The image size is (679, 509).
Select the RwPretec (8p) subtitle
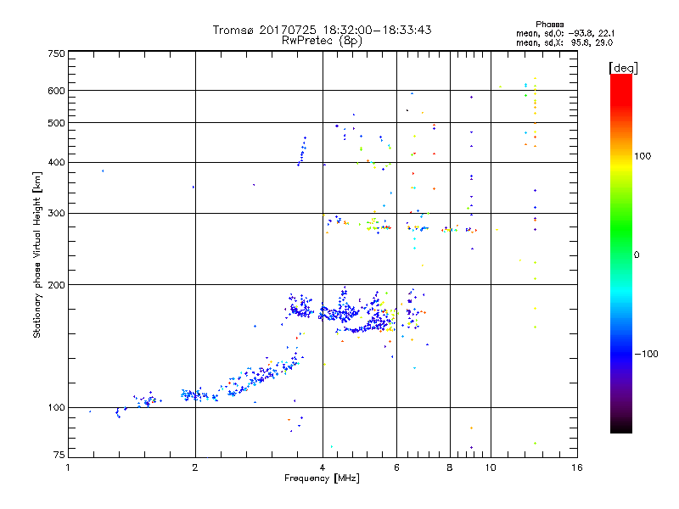click(322, 41)
